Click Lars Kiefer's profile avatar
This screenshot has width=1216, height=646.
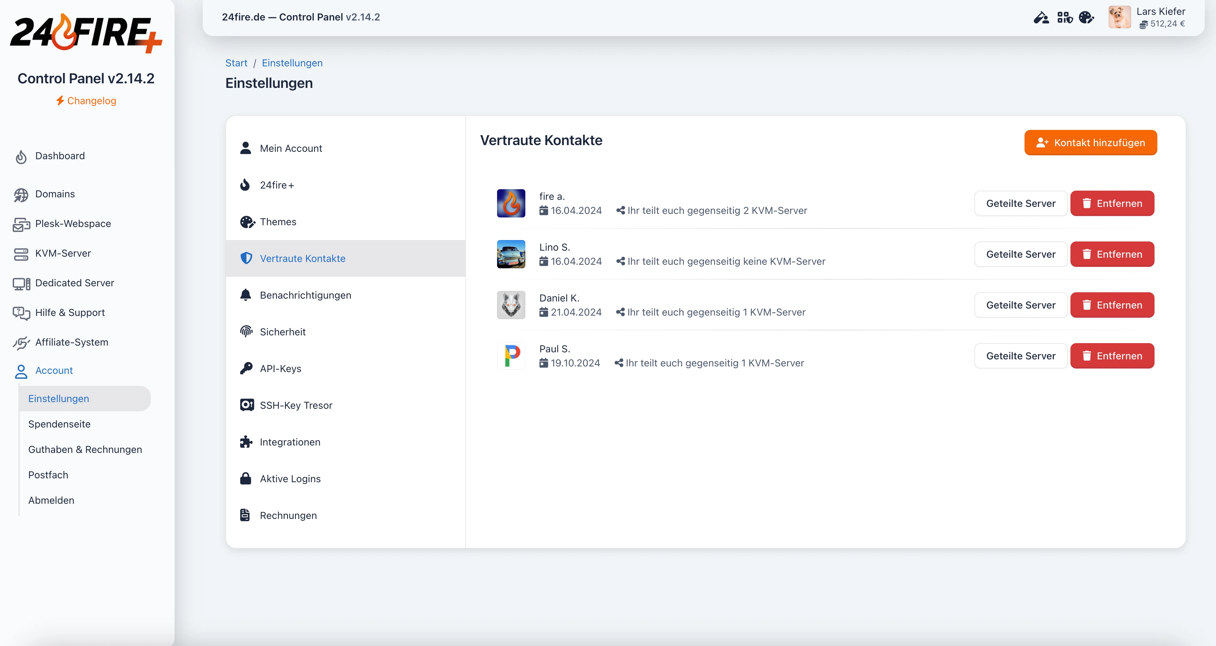(x=1120, y=17)
